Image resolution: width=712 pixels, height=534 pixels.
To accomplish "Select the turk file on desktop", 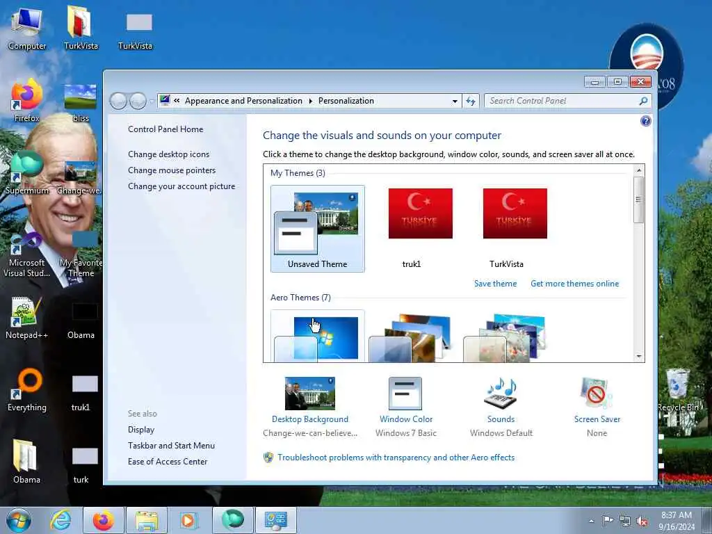I will point(84,465).
